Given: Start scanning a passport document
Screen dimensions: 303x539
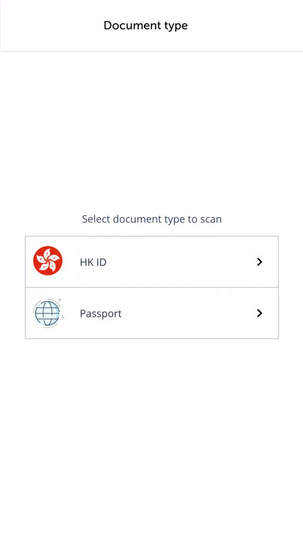Looking at the screenshot, I should coord(152,313).
